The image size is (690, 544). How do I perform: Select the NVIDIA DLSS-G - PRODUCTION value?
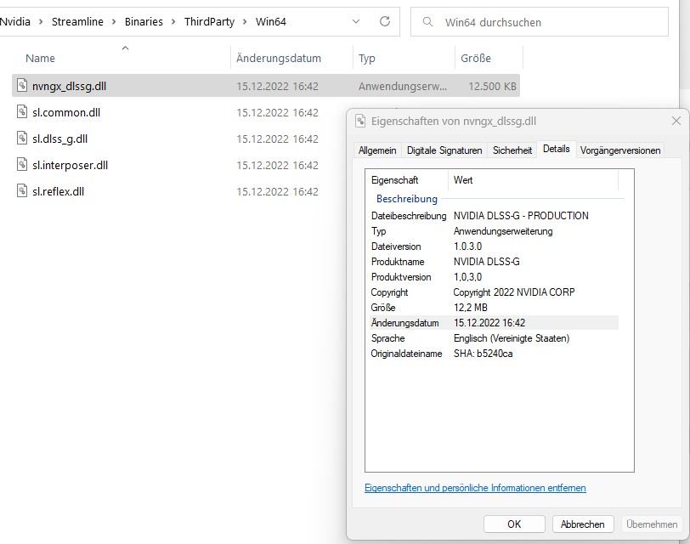point(521,216)
